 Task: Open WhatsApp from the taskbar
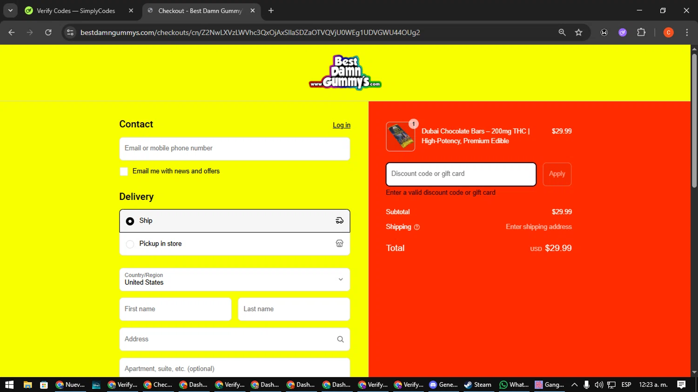pos(514,385)
